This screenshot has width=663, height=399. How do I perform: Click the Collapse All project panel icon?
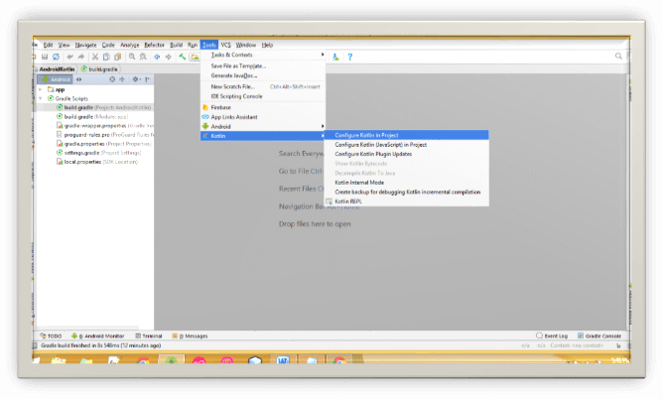pyautogui.click(x=122, y=79)
